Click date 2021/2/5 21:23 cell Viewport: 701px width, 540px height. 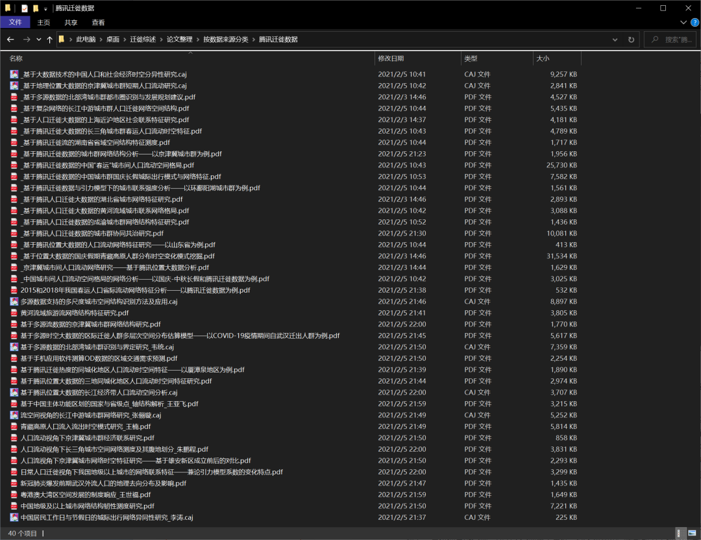(402, 154)
